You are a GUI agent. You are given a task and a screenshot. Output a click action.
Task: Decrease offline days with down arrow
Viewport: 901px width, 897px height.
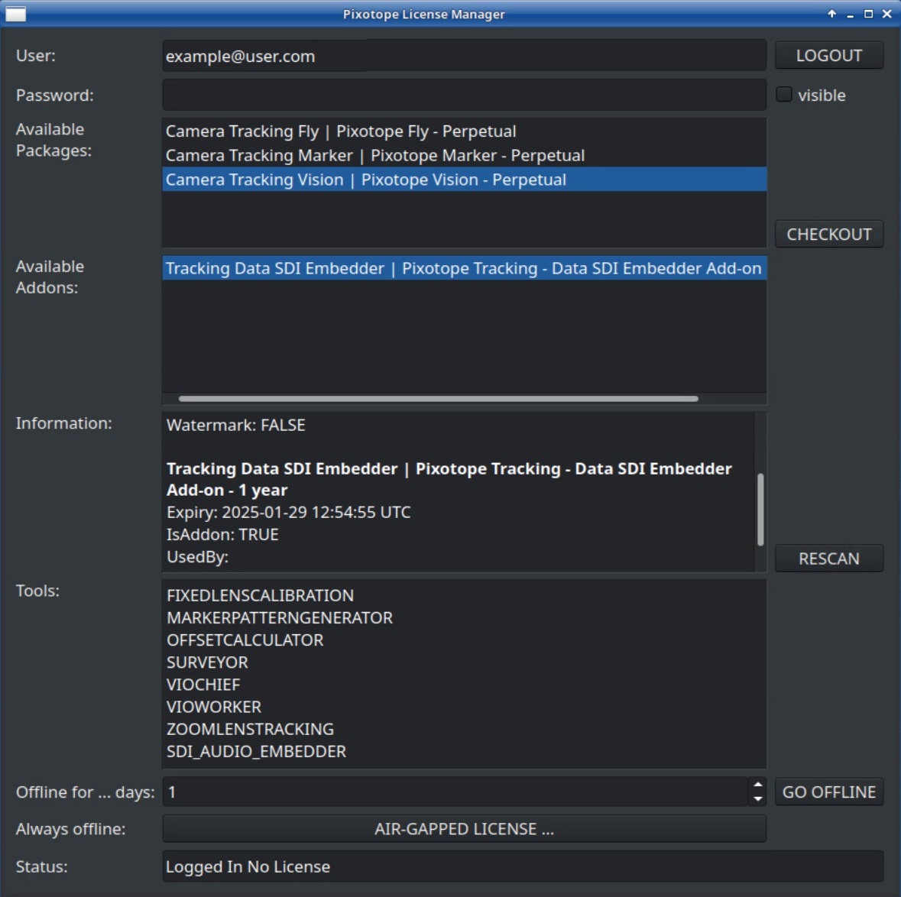click(757, 798)
